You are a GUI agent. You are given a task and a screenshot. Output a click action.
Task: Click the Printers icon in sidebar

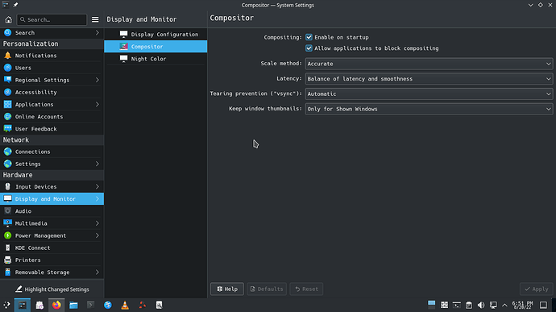click(7, 260)
